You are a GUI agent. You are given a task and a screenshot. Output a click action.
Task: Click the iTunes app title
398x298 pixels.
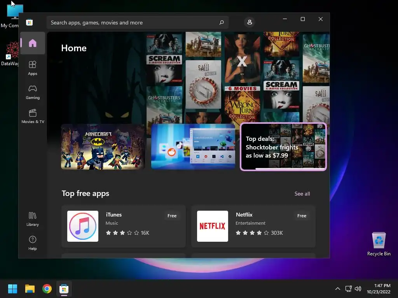tap(114, 215)
